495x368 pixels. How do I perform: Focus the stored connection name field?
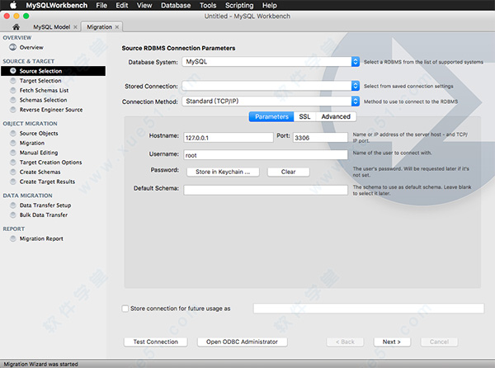[369, 309]
